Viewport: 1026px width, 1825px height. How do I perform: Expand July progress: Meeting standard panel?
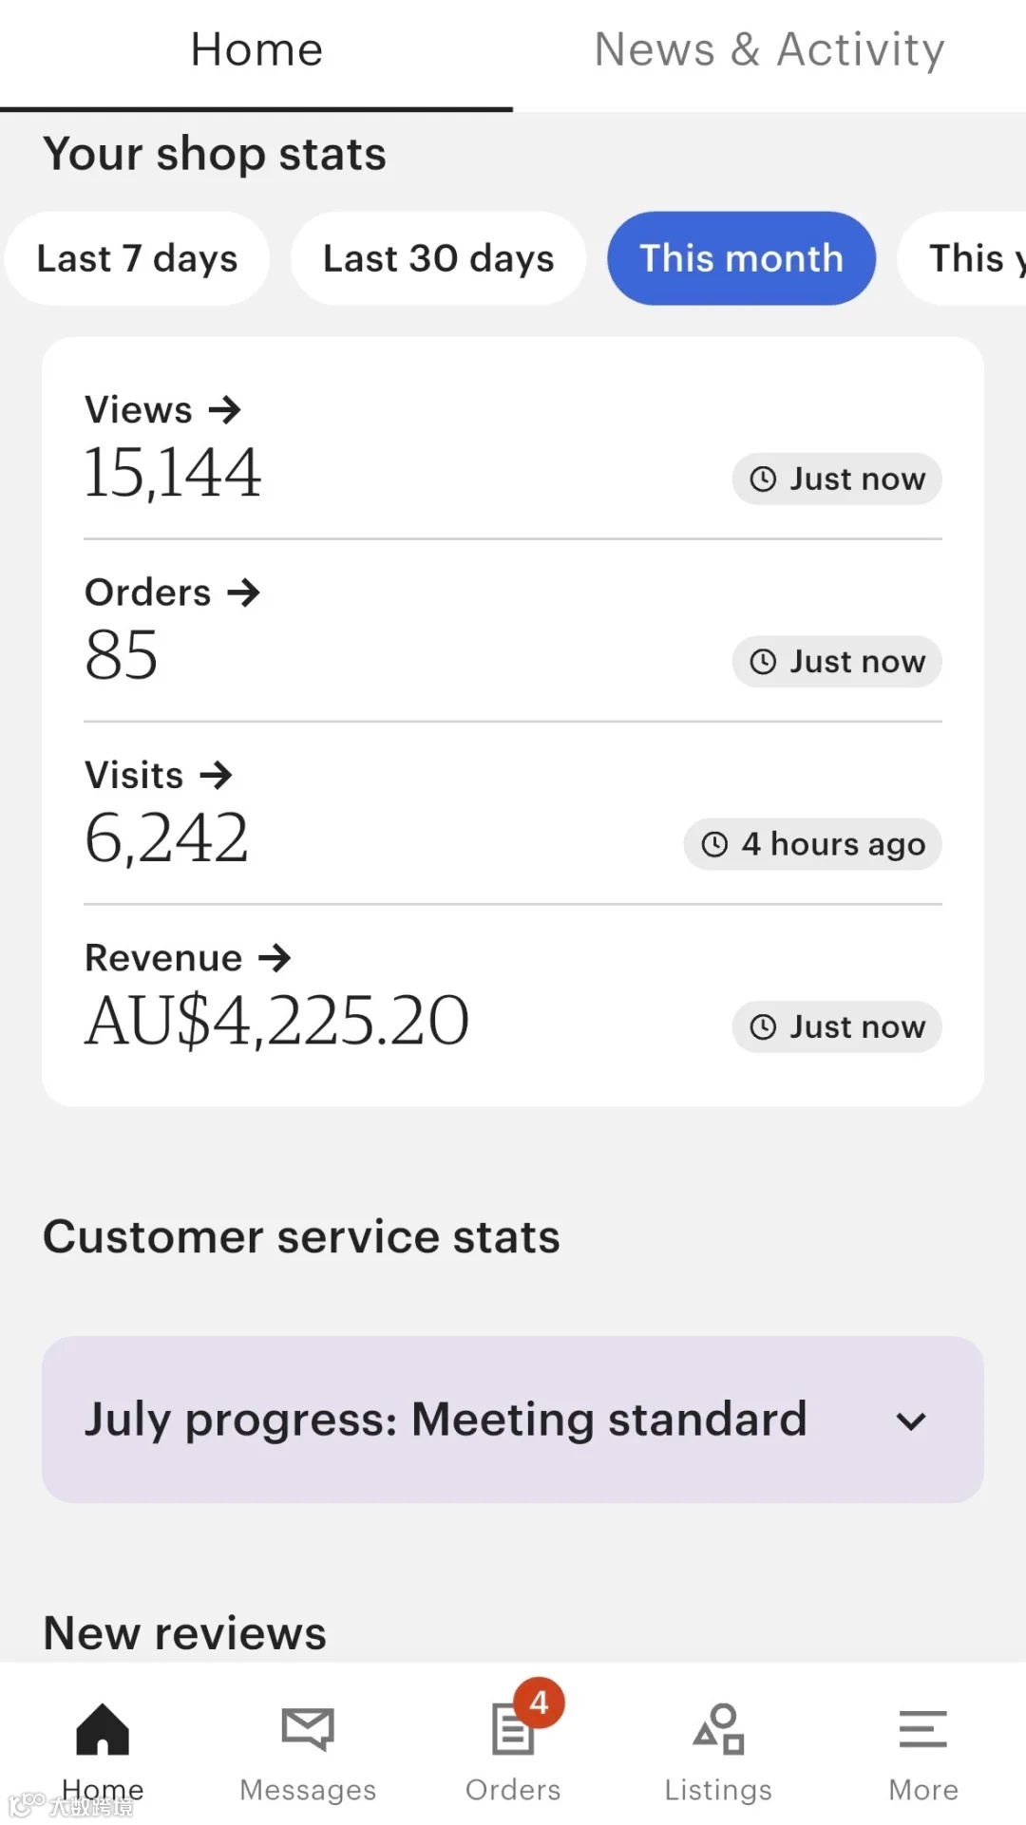(x=513, y=1420)
